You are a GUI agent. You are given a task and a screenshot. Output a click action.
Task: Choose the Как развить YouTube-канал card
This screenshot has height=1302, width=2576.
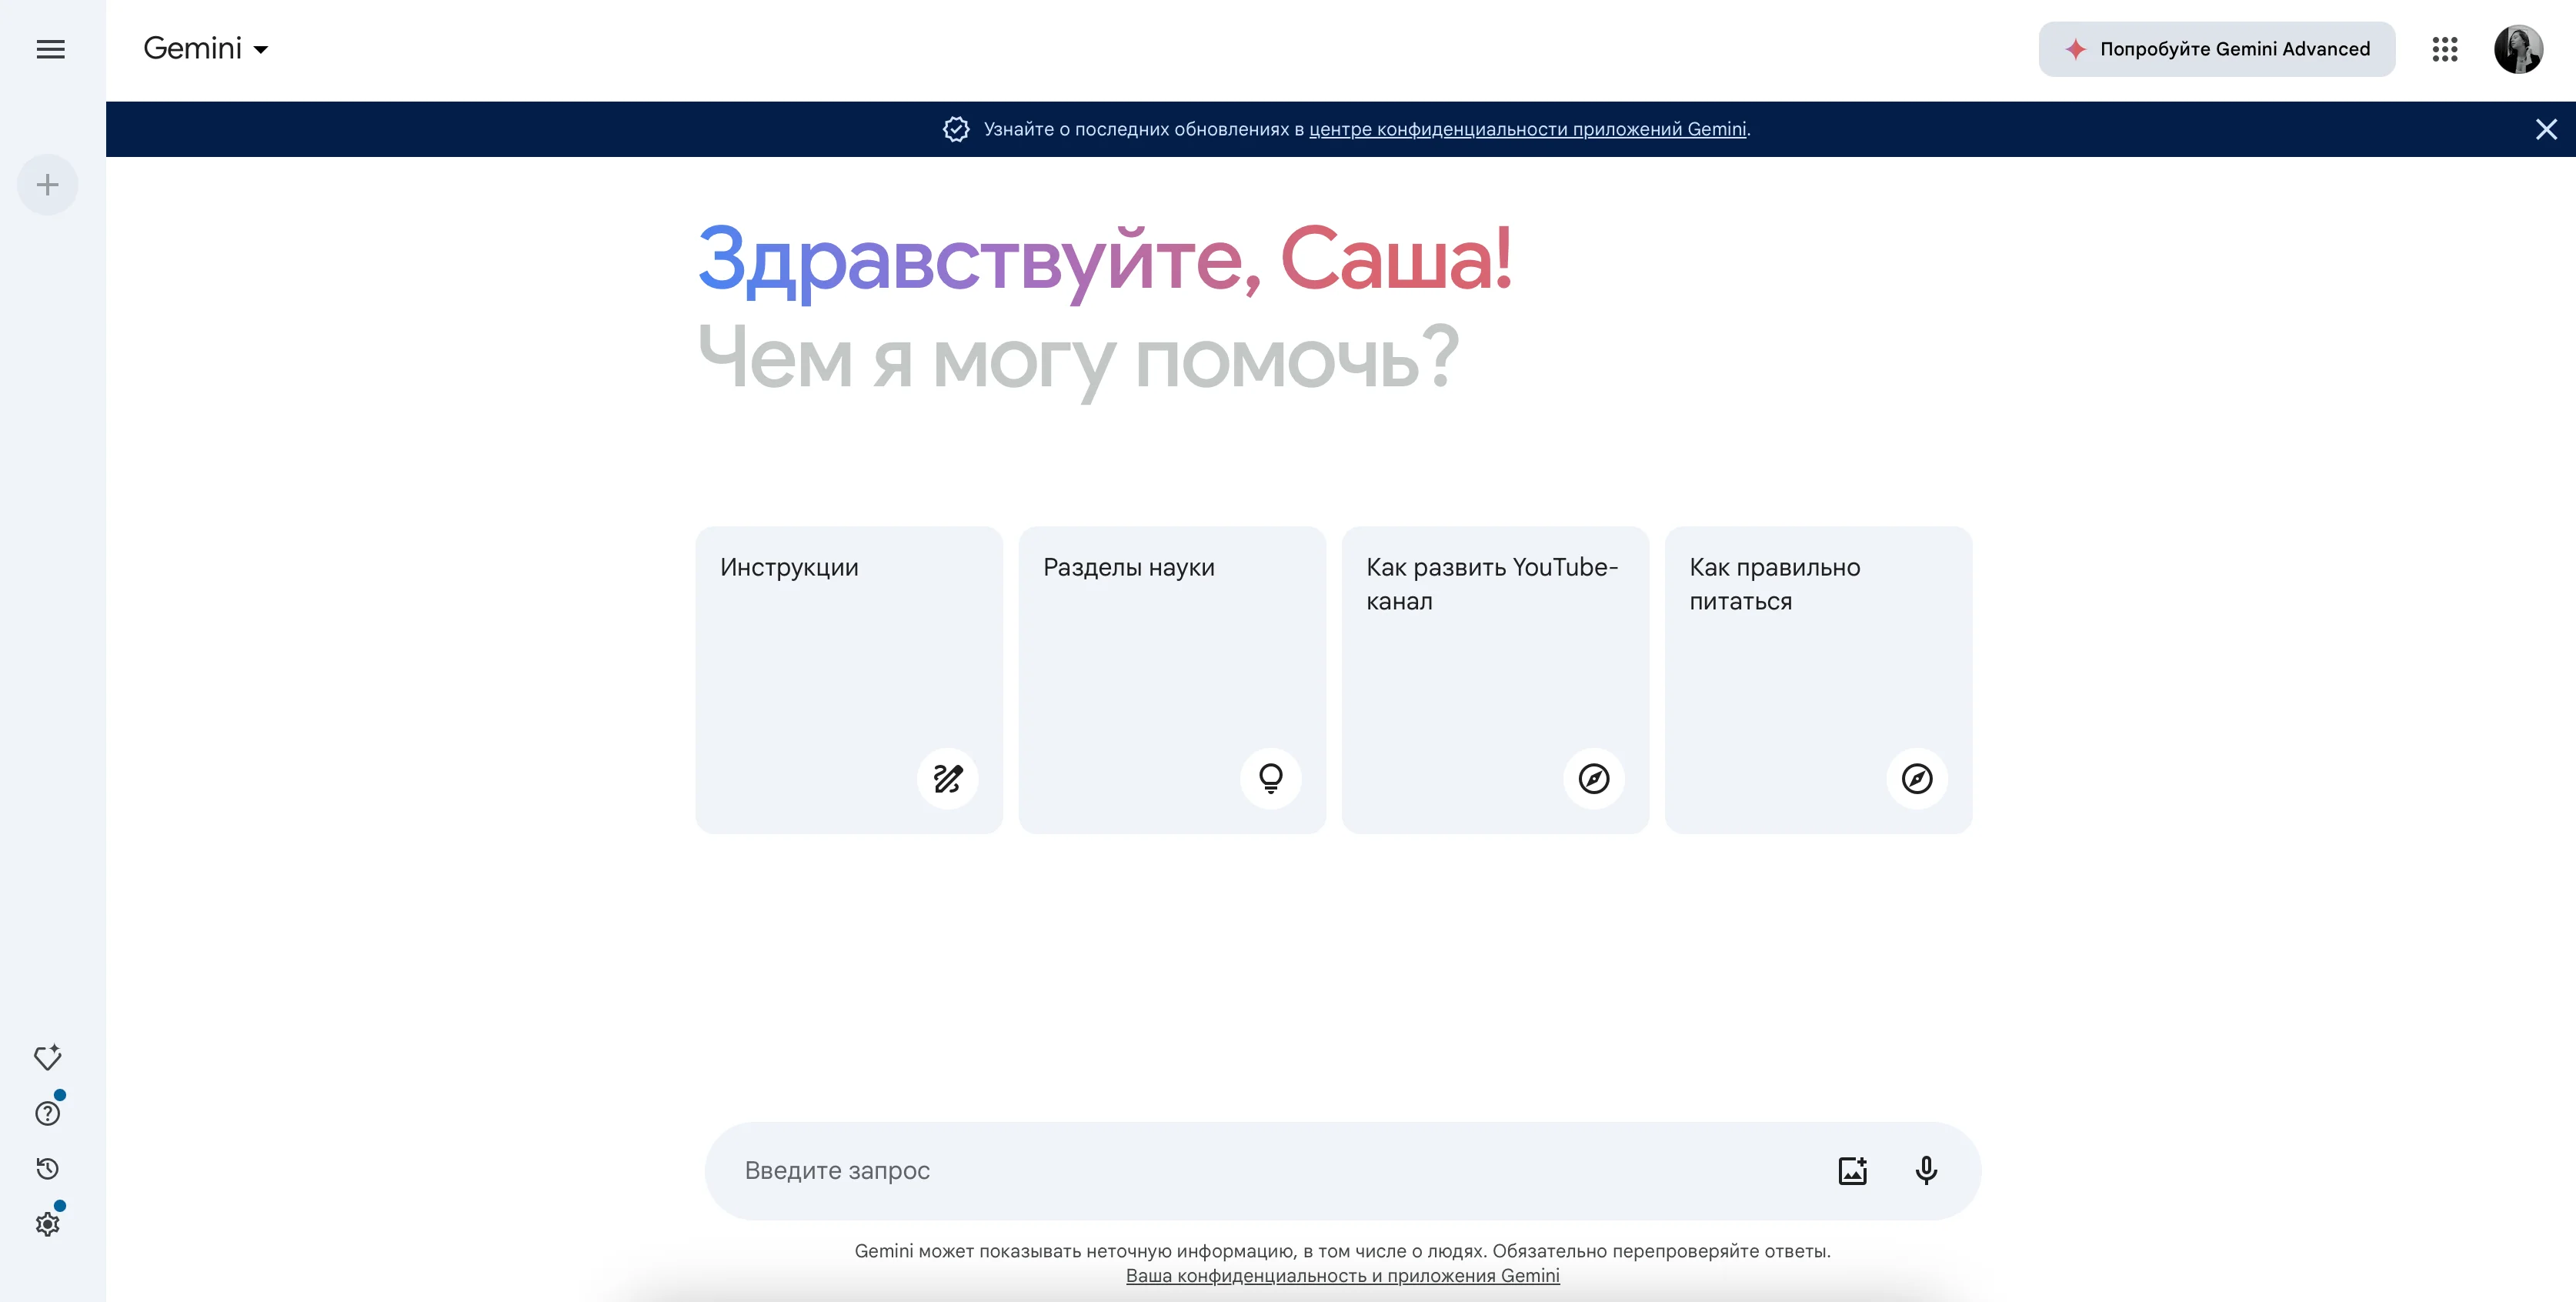pos(1494,679)
